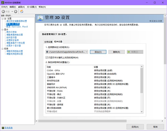
Task: Click the 管理 3D 设置 header icon
Action: coord(41,18)
